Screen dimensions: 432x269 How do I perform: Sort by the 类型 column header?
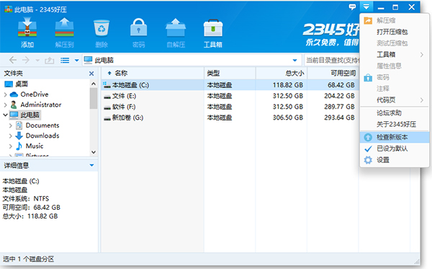point(230,73)
